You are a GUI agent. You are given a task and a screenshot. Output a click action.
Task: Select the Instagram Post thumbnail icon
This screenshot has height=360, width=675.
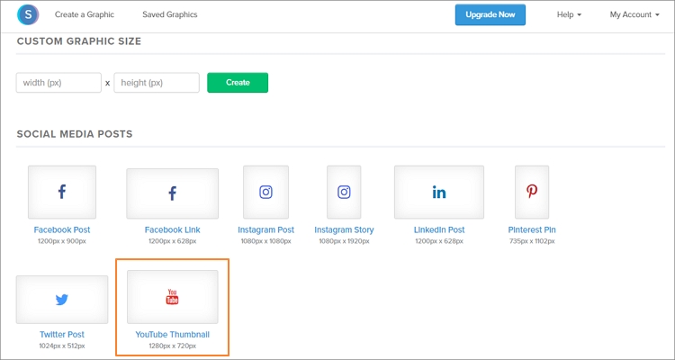pyautogui.click(x=266, y=192)
